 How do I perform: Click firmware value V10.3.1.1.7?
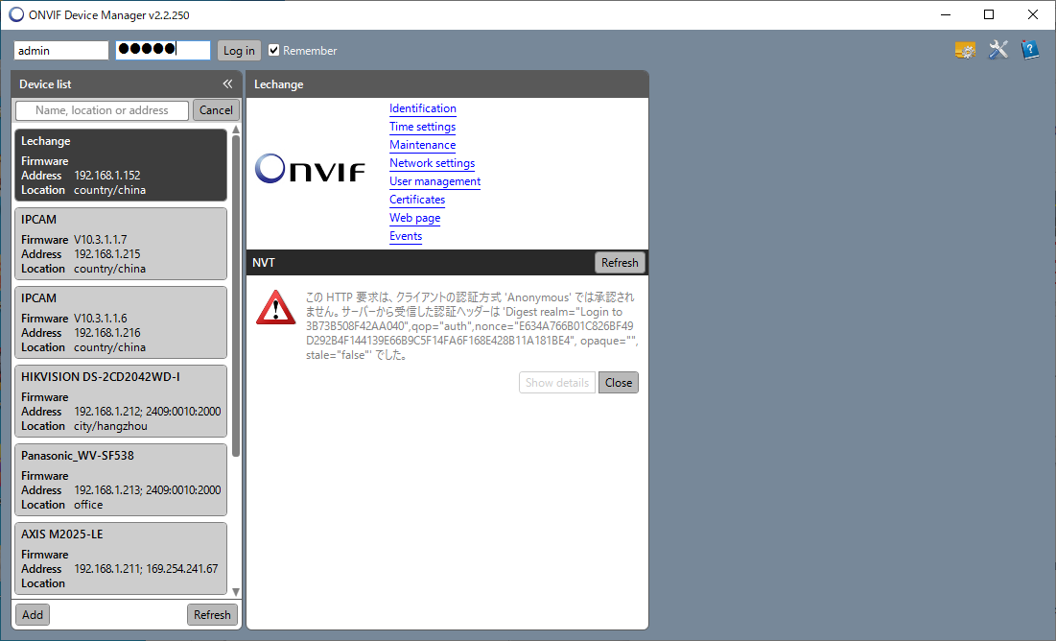[101, 239]
